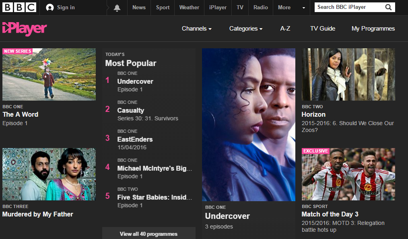The image size is (408, 239).
Task: Open iPlayer home via the pink iPlayer logo
Action: pyautogui.click(x=24, y=29)
